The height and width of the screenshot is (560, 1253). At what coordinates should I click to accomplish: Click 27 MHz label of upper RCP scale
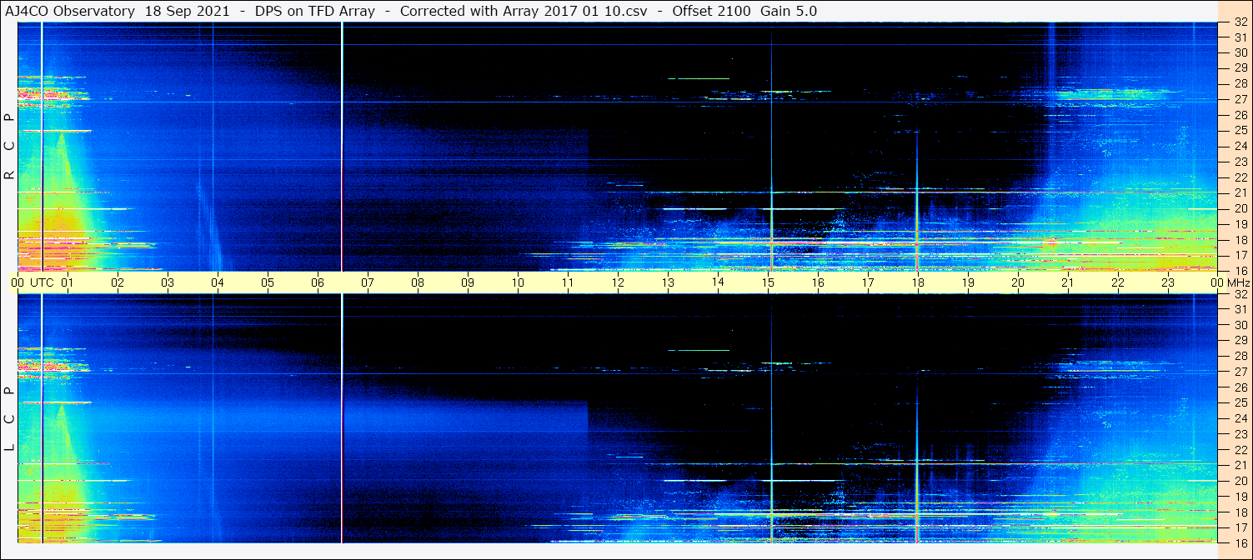1240,99
